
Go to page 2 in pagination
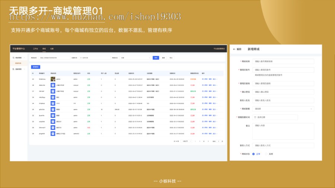204,141
